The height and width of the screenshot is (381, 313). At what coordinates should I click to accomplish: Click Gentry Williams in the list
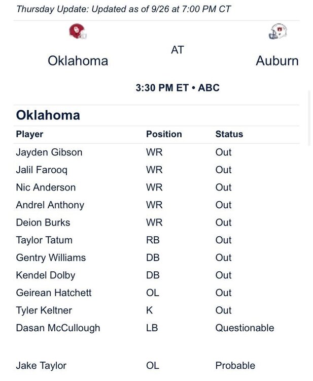pos(51,258)
